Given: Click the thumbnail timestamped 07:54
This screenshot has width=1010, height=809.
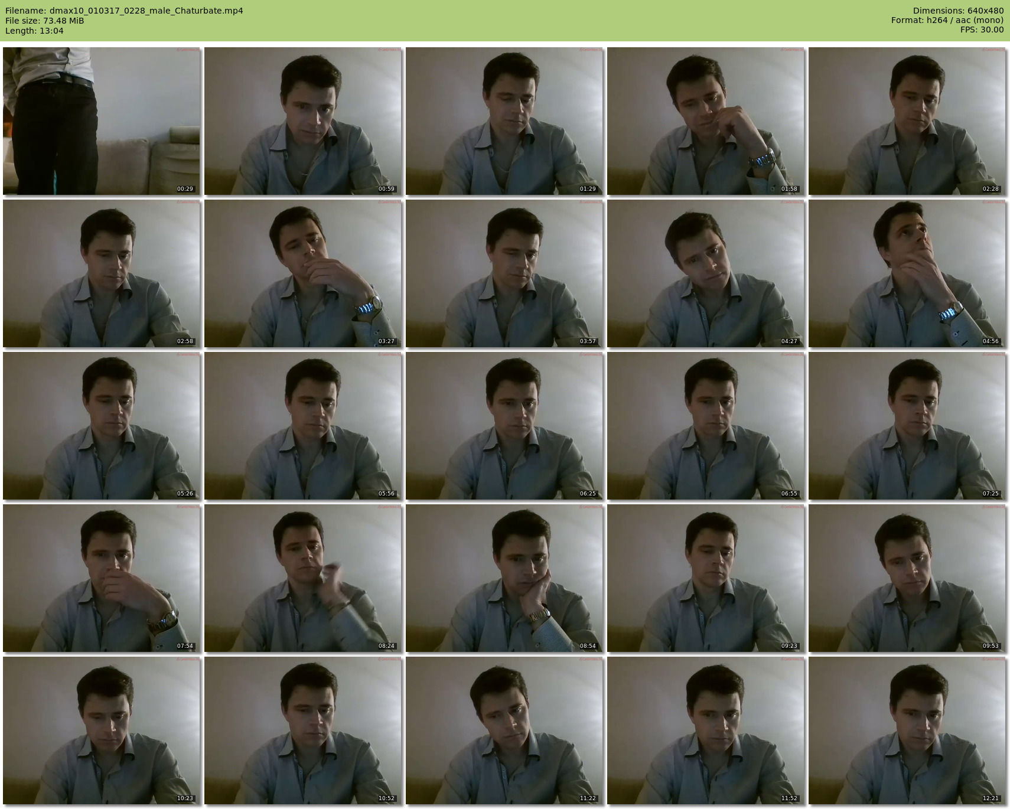Looking at the screenshot, I should pyautogui.click(x=101, y=578).
